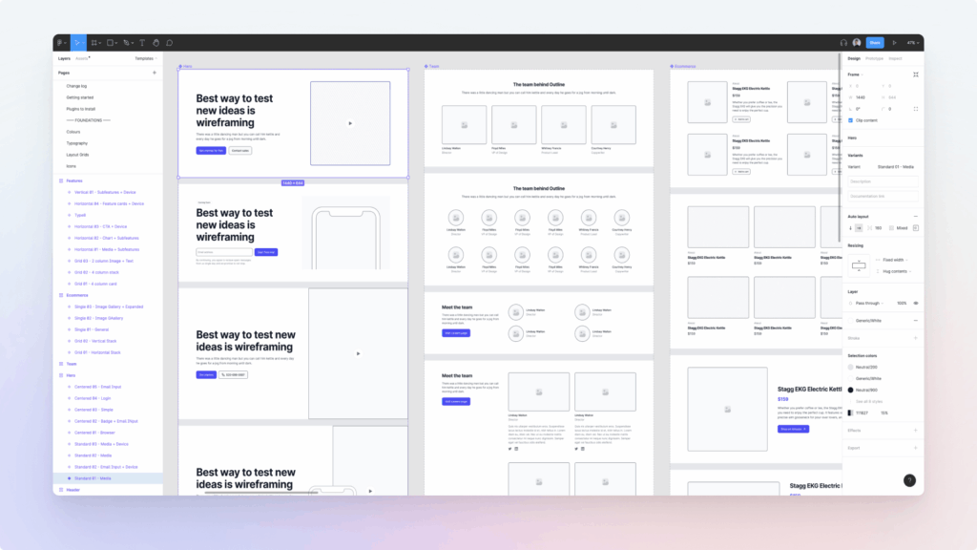The width and height of the screenshot is (977, 550).
Task: Open the Typography page
Action: (76, 143)
